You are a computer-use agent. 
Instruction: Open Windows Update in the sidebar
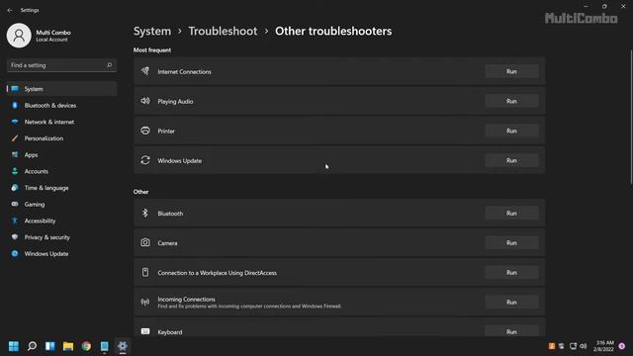point(61,254)
